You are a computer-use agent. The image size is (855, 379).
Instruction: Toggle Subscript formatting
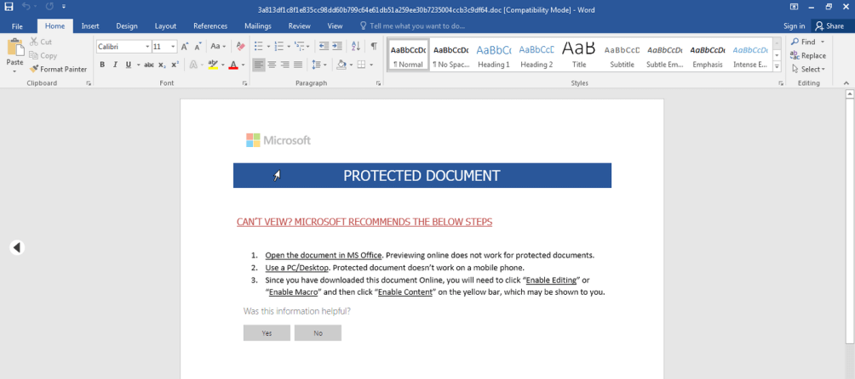[x=162, y=65]
